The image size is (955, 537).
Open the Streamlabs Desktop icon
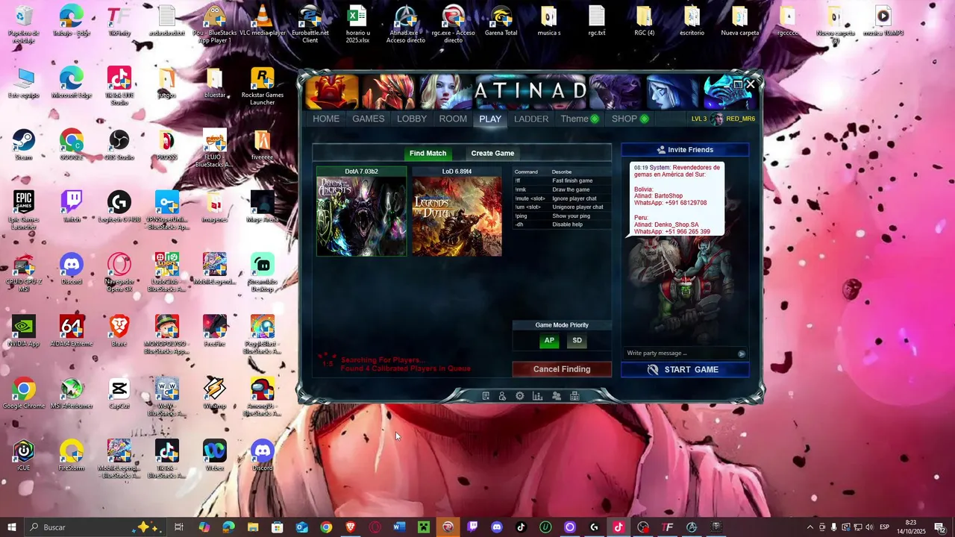click(263, 272)
